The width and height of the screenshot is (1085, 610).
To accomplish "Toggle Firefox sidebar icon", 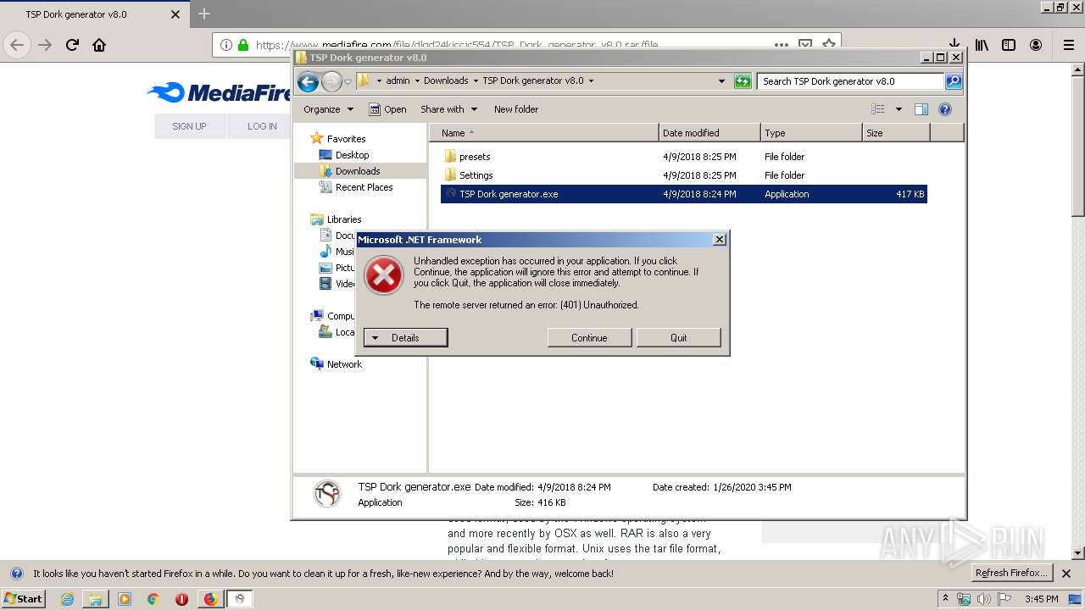I will click(x=1009, y=45).
